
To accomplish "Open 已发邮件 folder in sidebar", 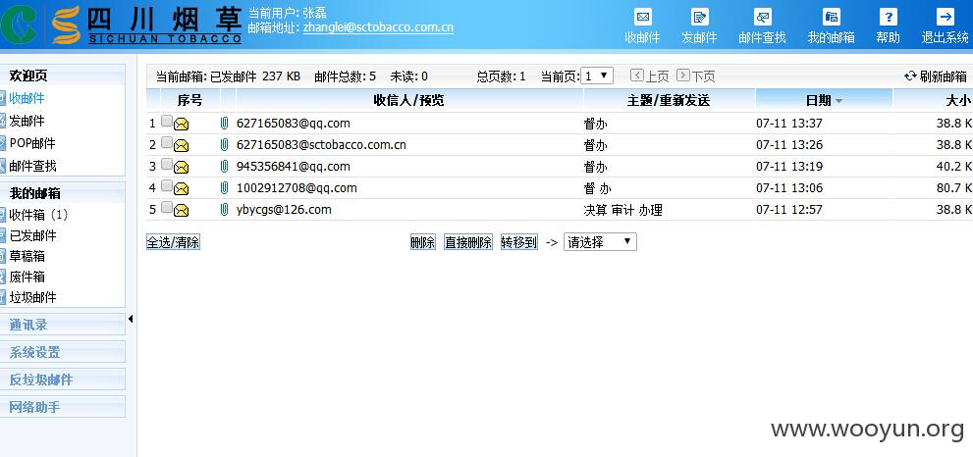I will click(32, 235).
